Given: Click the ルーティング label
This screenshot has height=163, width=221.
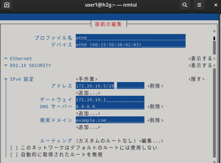Looking at the screenshot, I should (x=56, y=141).
